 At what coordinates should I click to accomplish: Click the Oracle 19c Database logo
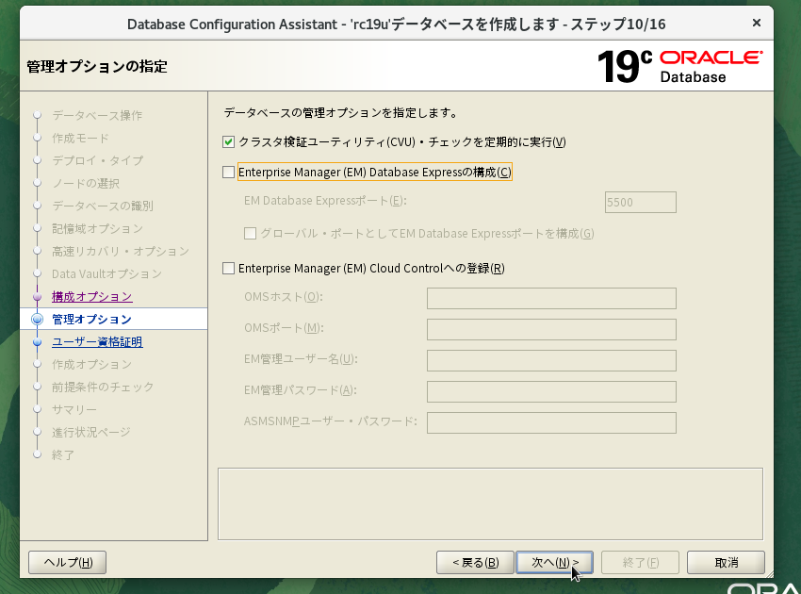click(680, 66)
